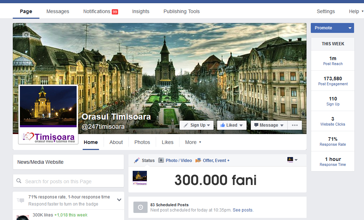
Task: Expand the response rate chevron
Action: tap(119, 200)
